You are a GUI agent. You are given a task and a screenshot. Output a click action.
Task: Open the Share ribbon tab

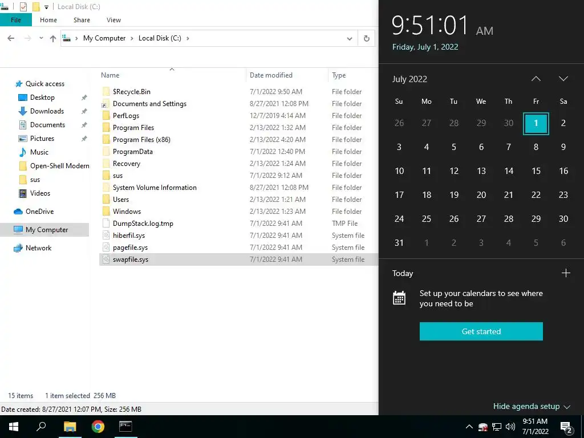tap(82, 20)
